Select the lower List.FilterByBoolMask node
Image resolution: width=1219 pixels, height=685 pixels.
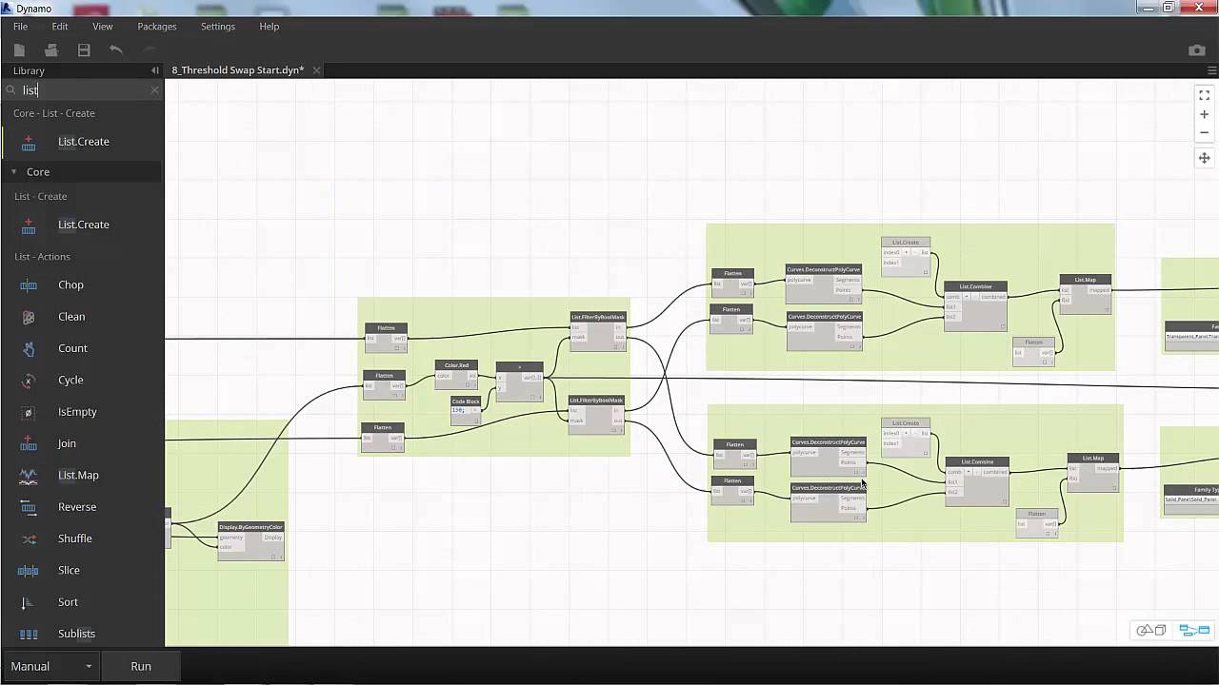pyautogui.click(x=596, y=415)
